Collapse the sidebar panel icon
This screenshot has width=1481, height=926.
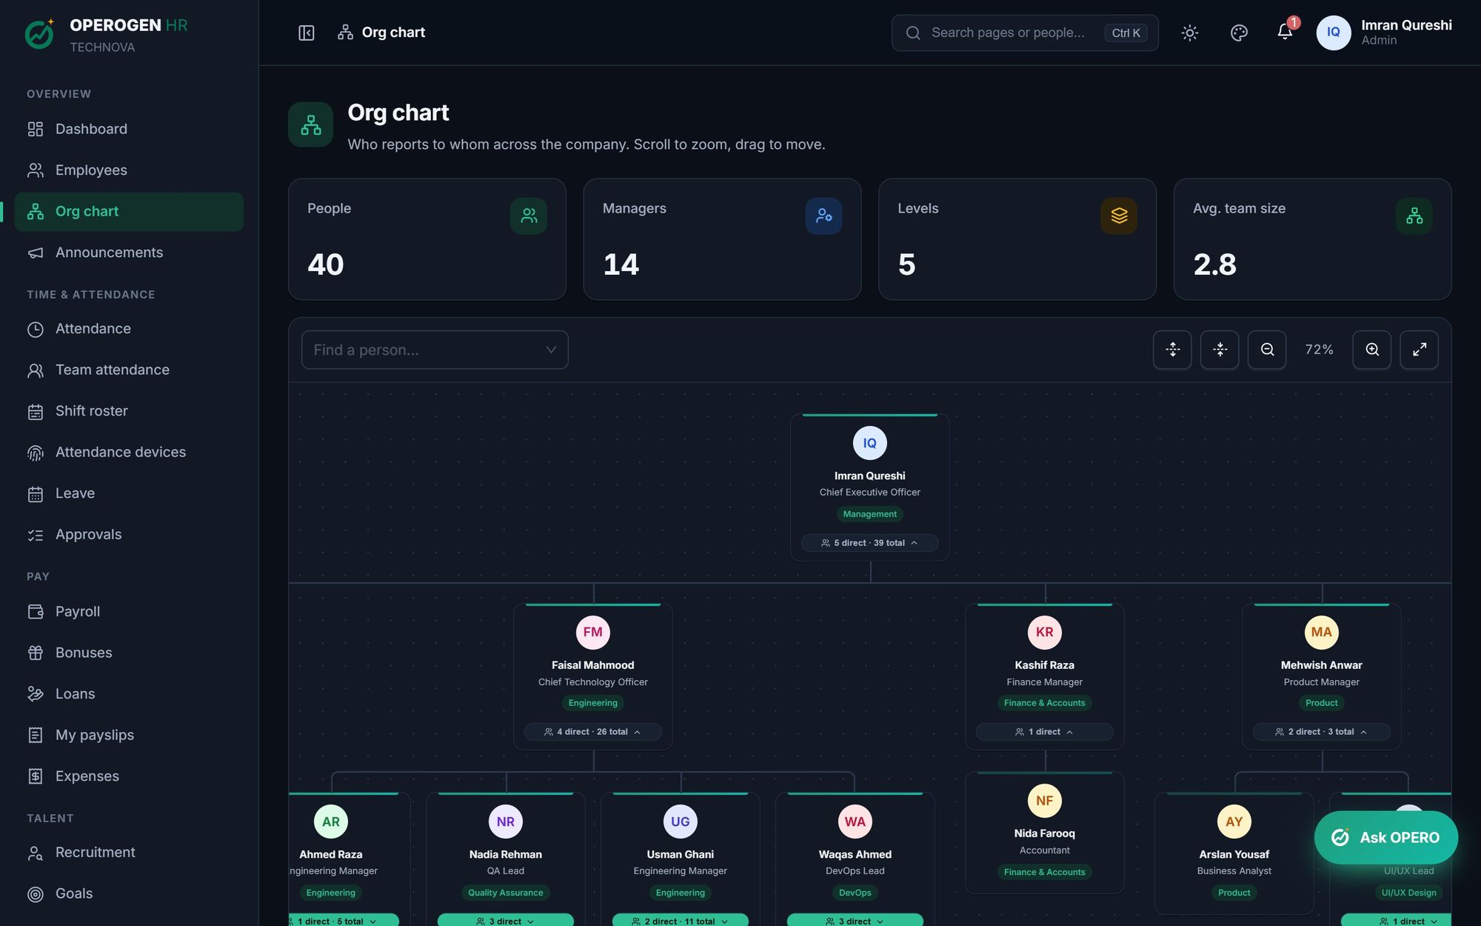[306, 33]
